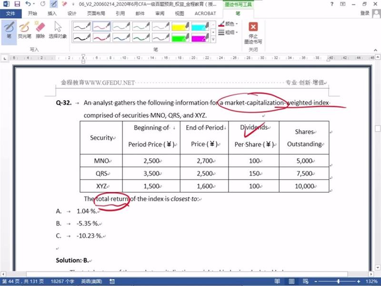The image size is (381, 286).
Task: Click the 132% zoom level
Action: (371, 281)
